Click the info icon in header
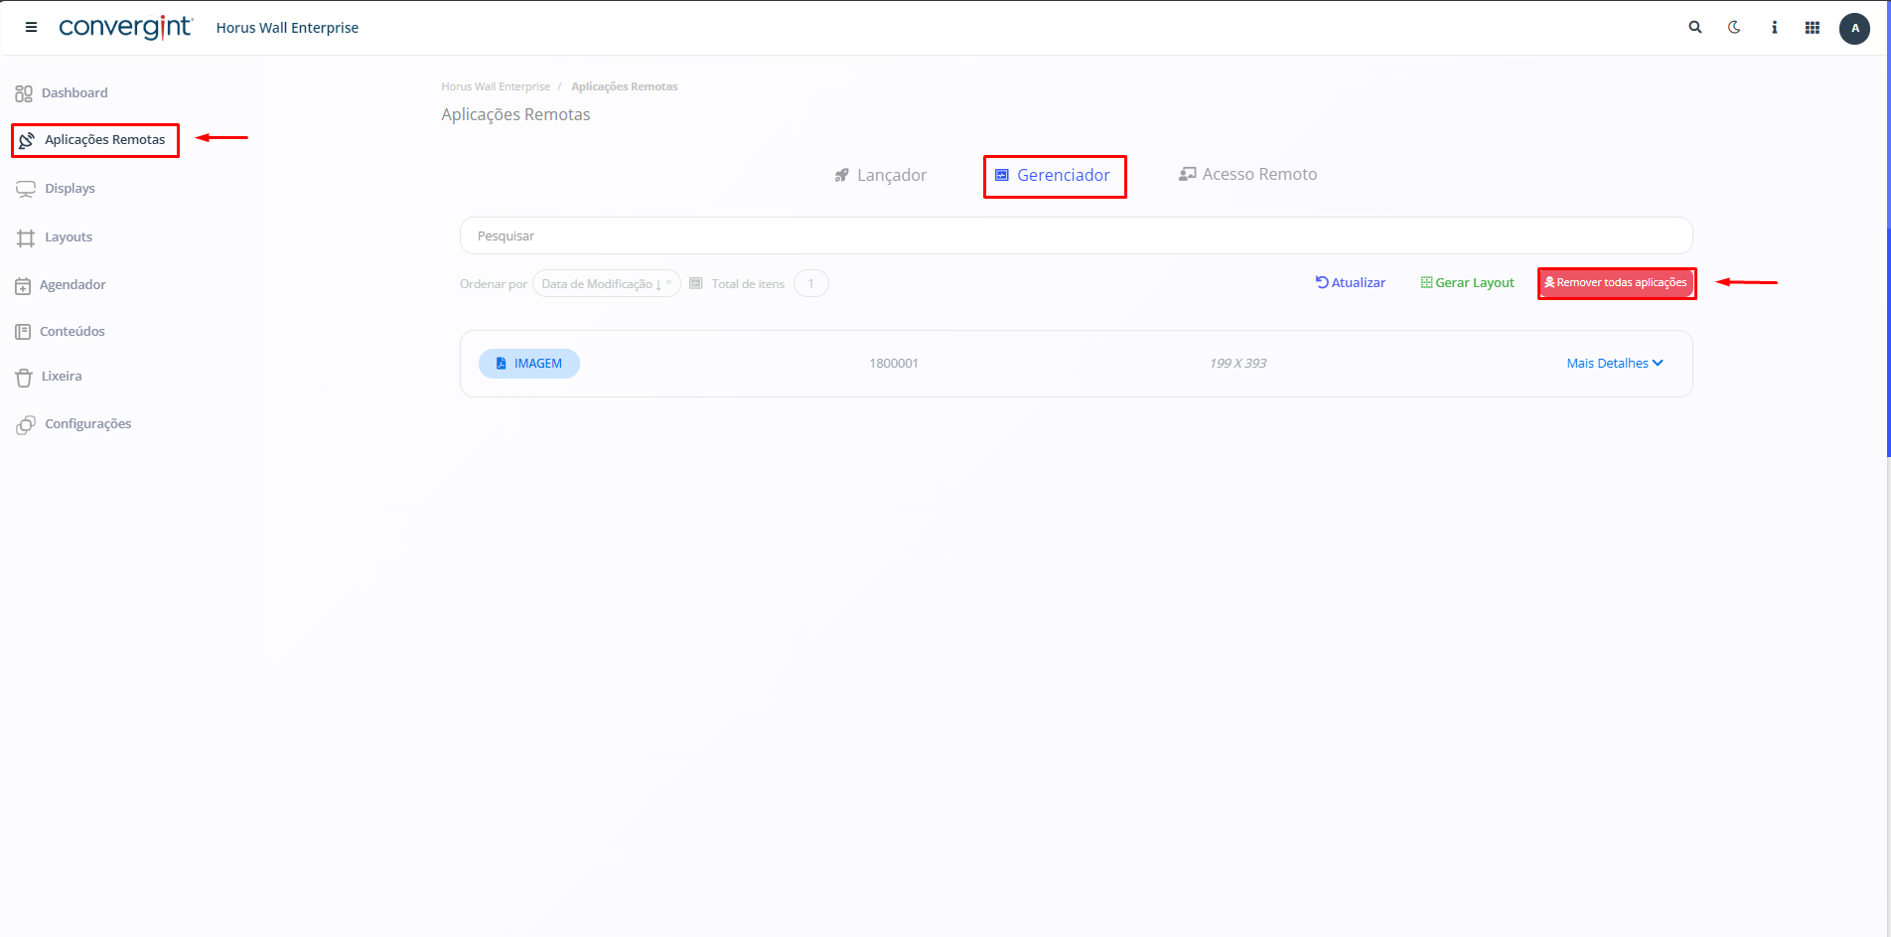This screenshot has width=1891, height=937. pos(1774,28)
